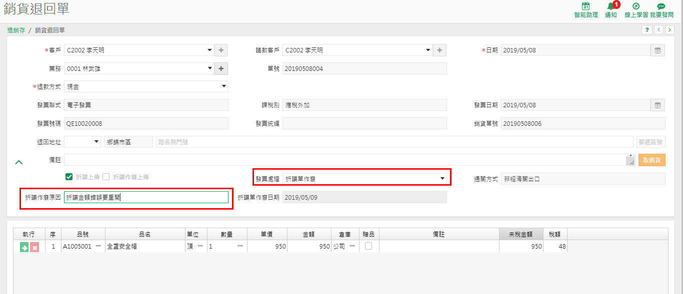
Task: Click the 單價 cell in row 1
Action: 267,246
